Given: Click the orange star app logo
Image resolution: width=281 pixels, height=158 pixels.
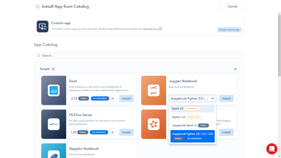Looking at the screenshot, I should [x=154, y=124].
